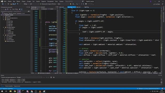Open Windows Start menu

click(2, 91)
